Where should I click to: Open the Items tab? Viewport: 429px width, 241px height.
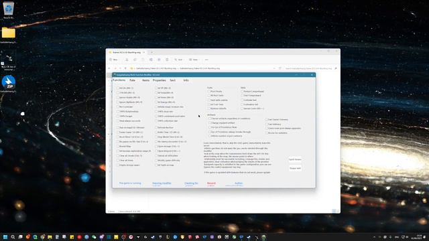point(145,80)
